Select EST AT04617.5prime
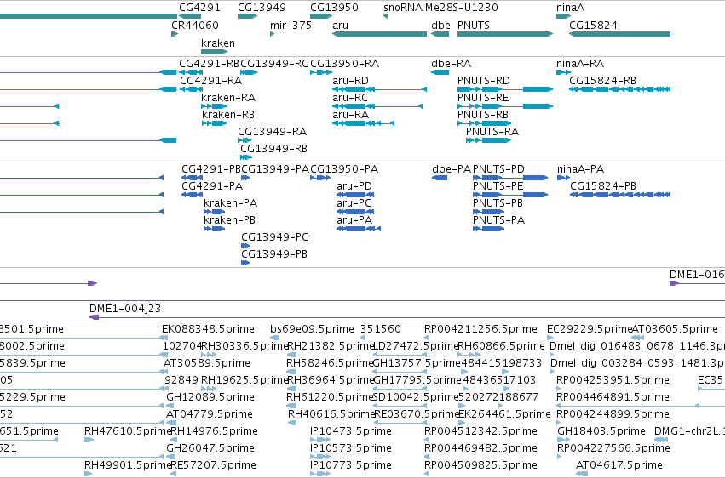 click(582, 474)
